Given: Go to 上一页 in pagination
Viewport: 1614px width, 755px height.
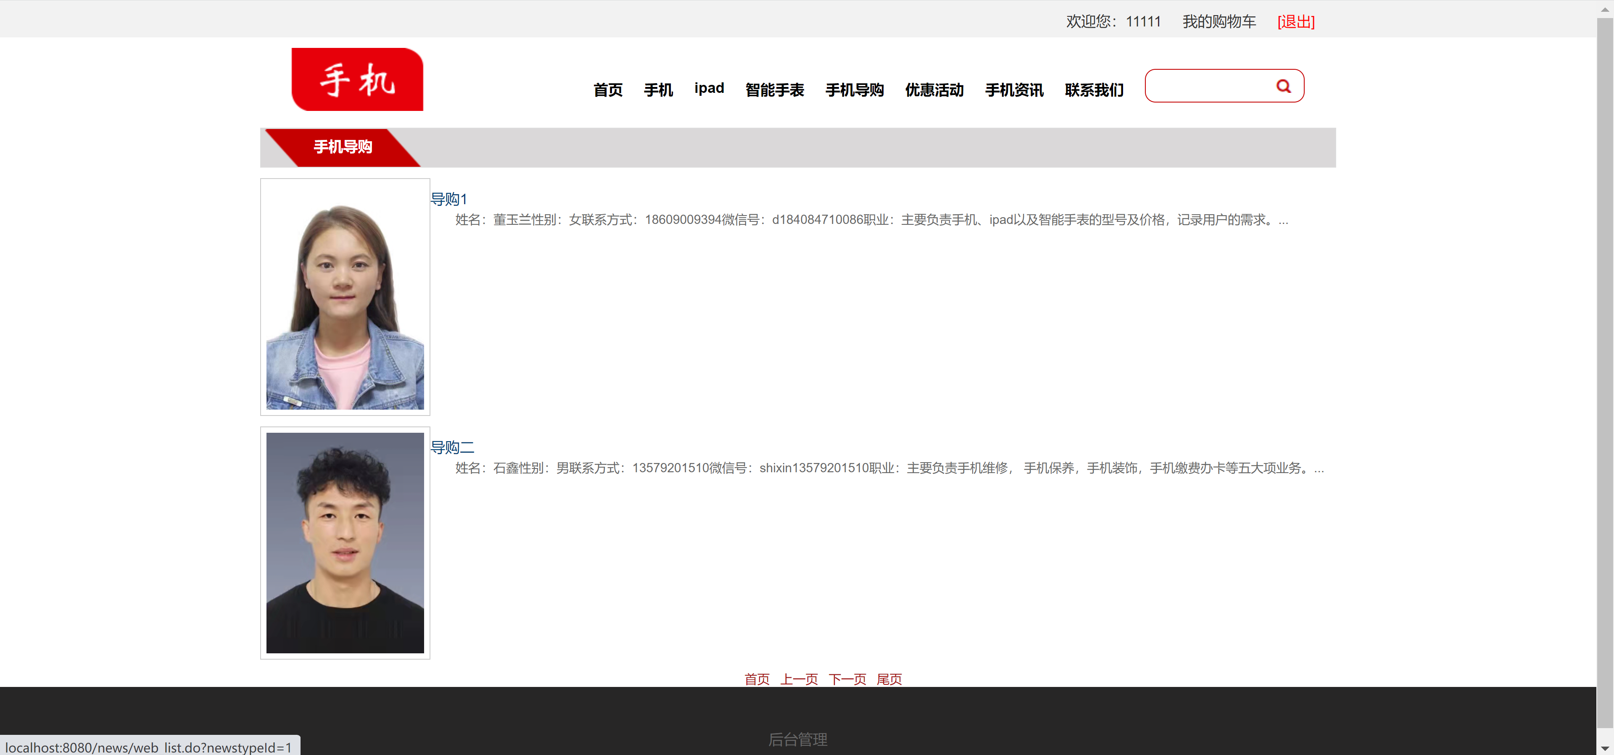Looking at the screenshot, I should pyautogui.click(x=799, y=679).
